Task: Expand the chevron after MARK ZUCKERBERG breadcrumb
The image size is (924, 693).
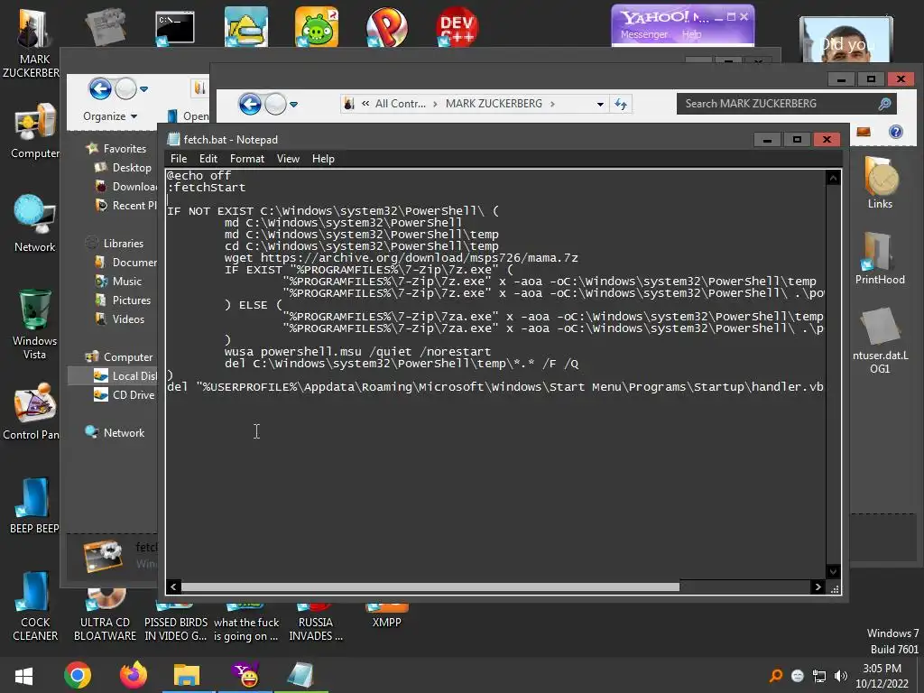Action: click(553, 104)
